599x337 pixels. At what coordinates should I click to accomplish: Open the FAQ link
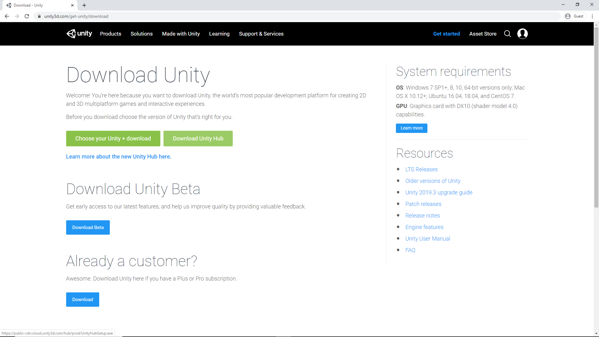point(410,250)
